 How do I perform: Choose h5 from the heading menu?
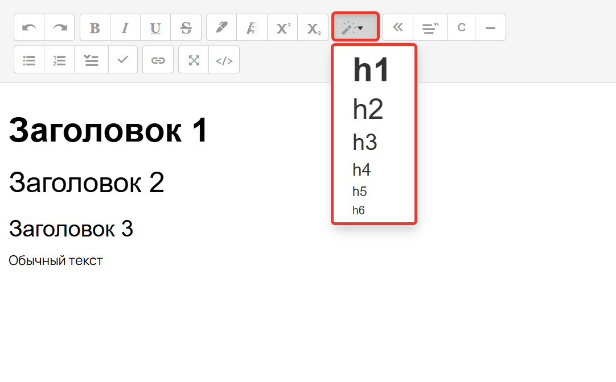pyautogui.click(x=359, y=192)
